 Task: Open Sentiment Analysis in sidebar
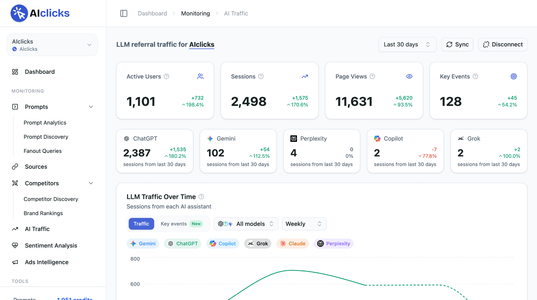click(51, 245)
